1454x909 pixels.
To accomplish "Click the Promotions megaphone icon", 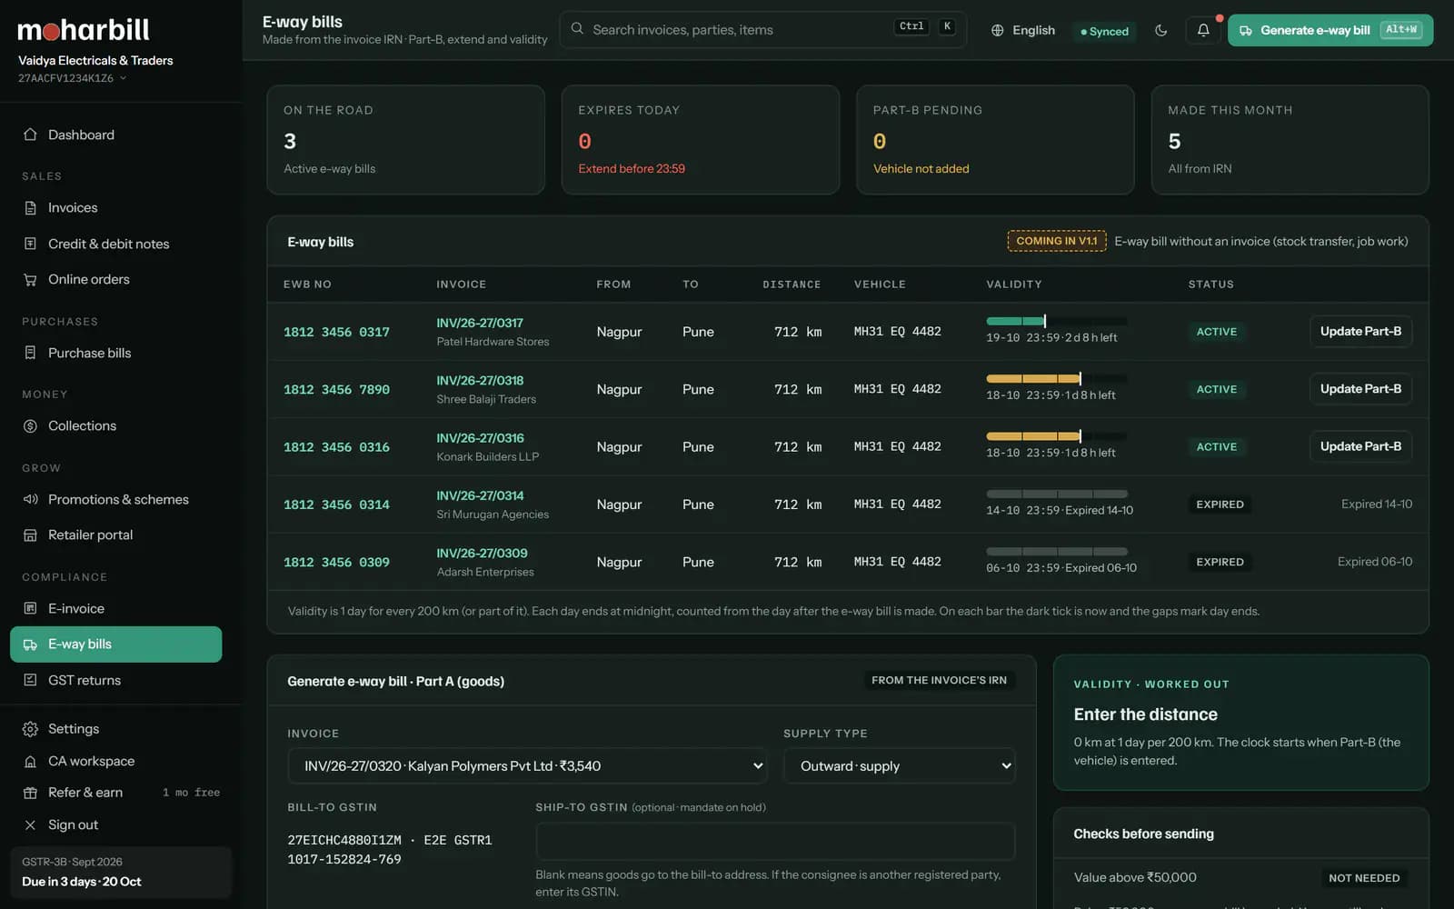I will click(30, 499).
